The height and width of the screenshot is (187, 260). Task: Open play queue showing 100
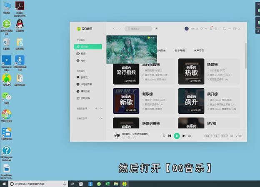click(x=238, y=136)
